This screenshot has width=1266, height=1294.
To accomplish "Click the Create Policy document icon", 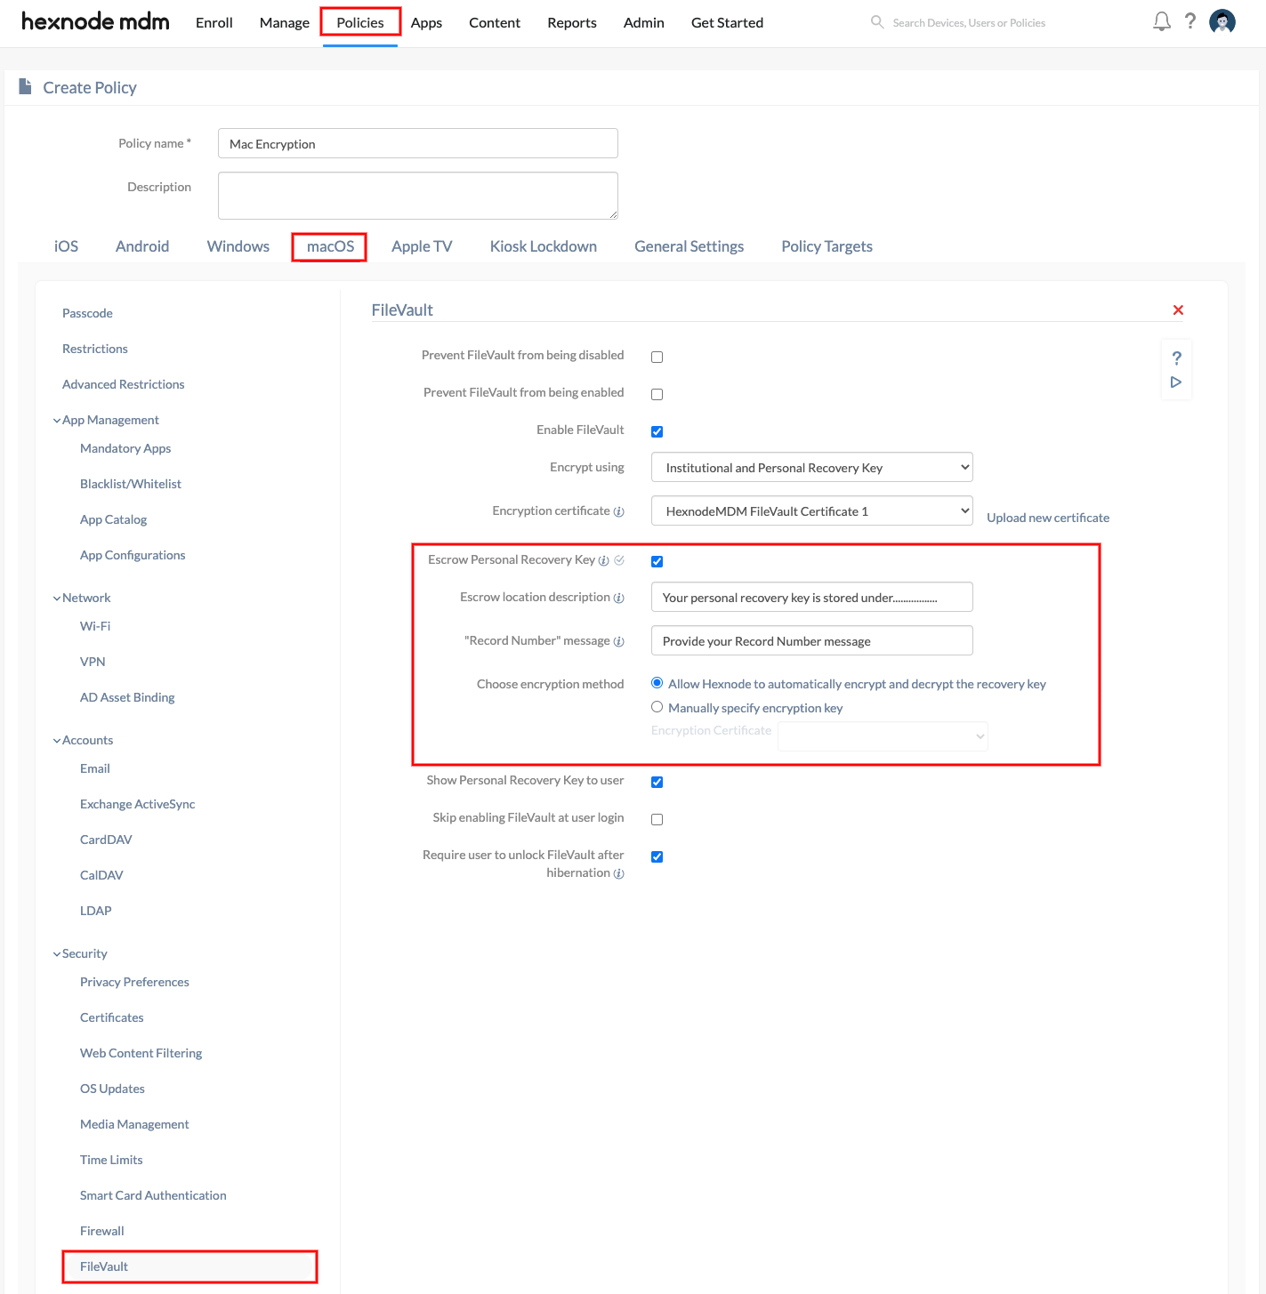I will click(26, 86).
